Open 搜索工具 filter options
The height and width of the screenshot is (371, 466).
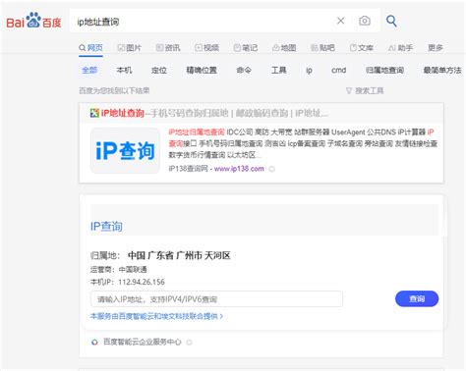pyautogui.click(x=365, y=90)
